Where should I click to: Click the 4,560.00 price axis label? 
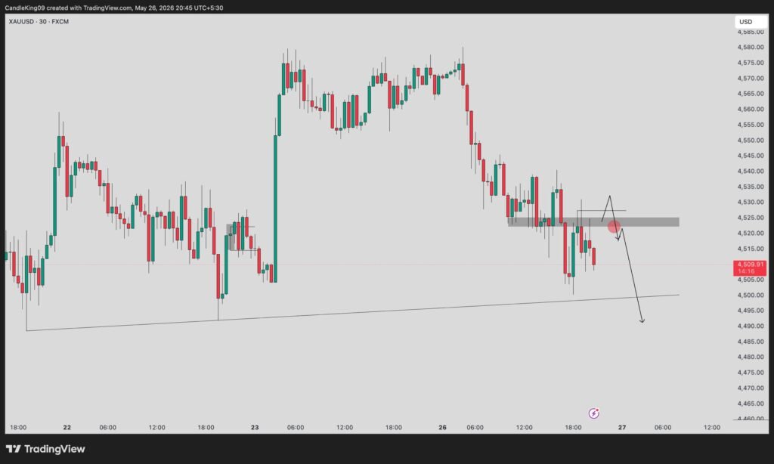click(751, 109)
